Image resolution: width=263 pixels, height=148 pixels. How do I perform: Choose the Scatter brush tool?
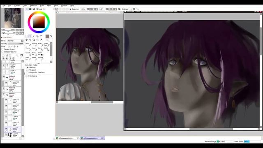[x=35, y=58]
